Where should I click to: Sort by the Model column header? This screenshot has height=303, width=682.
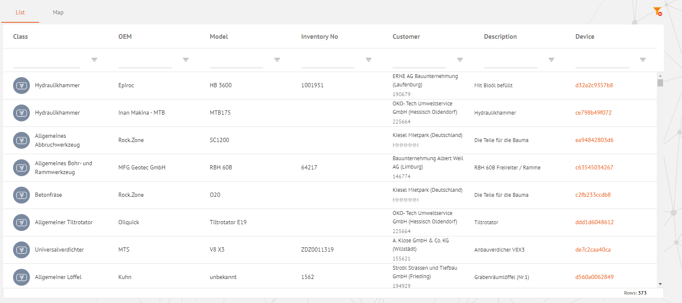point(219,37)
